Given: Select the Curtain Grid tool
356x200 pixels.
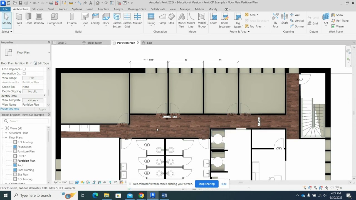Looking at the screenshot, I should (127, 21).
